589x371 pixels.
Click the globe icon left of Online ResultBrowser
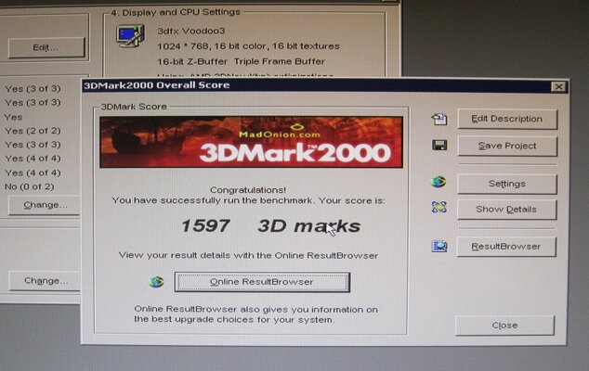pos(156,282)
